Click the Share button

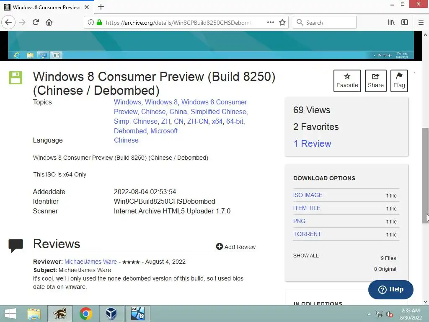click(x=376, y=81)
